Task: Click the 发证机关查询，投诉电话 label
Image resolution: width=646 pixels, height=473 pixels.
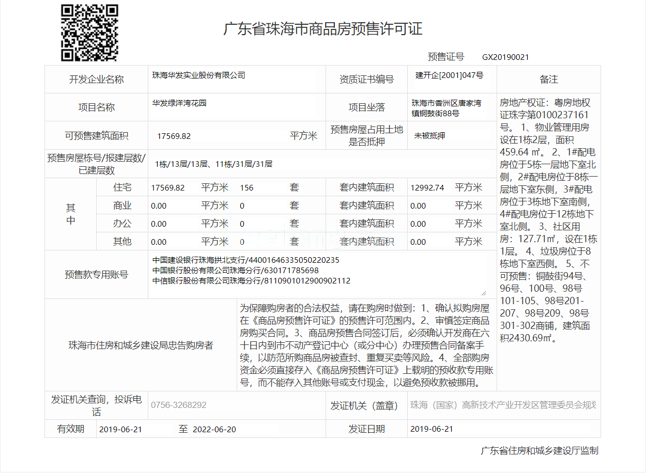Action: pos(97,405)
